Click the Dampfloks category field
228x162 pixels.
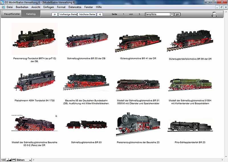158,14
